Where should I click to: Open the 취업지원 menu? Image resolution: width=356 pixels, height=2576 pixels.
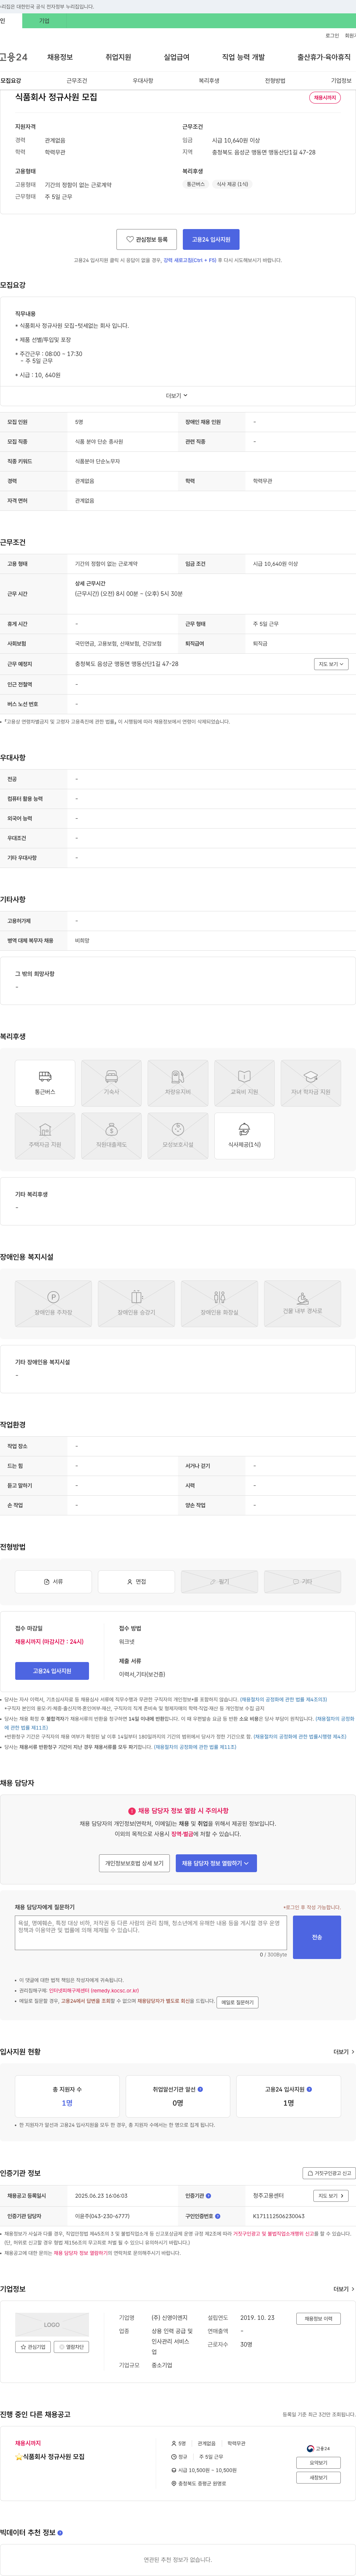[118, 57]
